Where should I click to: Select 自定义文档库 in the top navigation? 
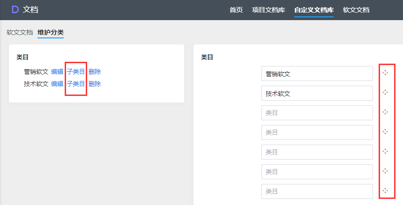[314, 10]
